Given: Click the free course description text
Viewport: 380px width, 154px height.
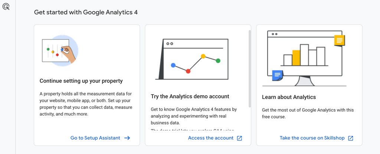Looking at the screenshot, I should 308,113.
